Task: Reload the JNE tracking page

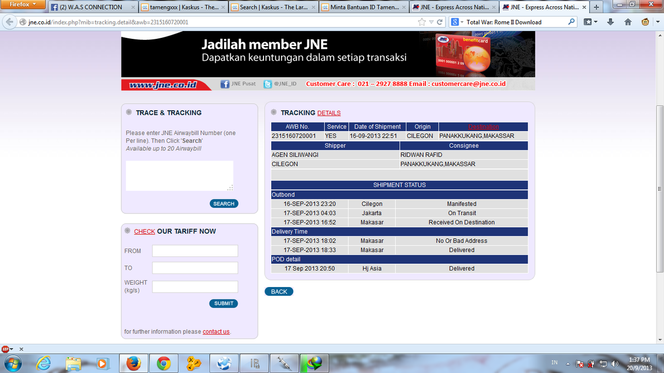Action: (440, 22)
